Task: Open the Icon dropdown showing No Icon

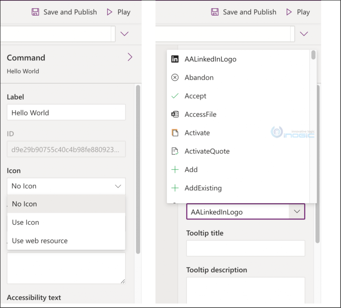Action: pos(66,186)
